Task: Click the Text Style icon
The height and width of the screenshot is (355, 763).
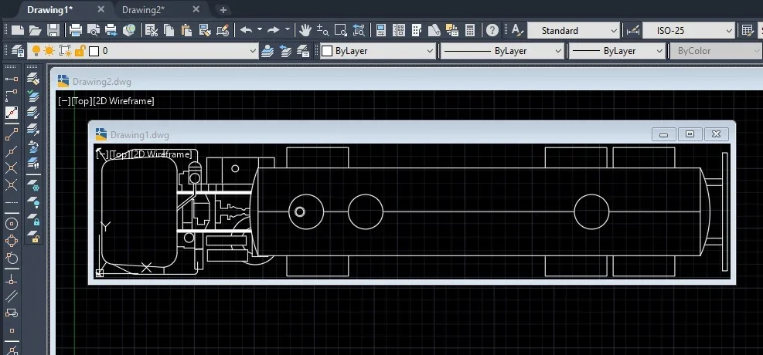Action: tap(518, 30)
